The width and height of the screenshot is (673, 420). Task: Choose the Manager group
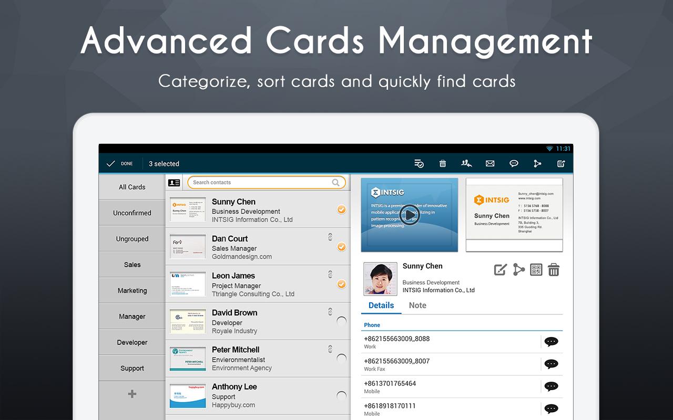132,317
